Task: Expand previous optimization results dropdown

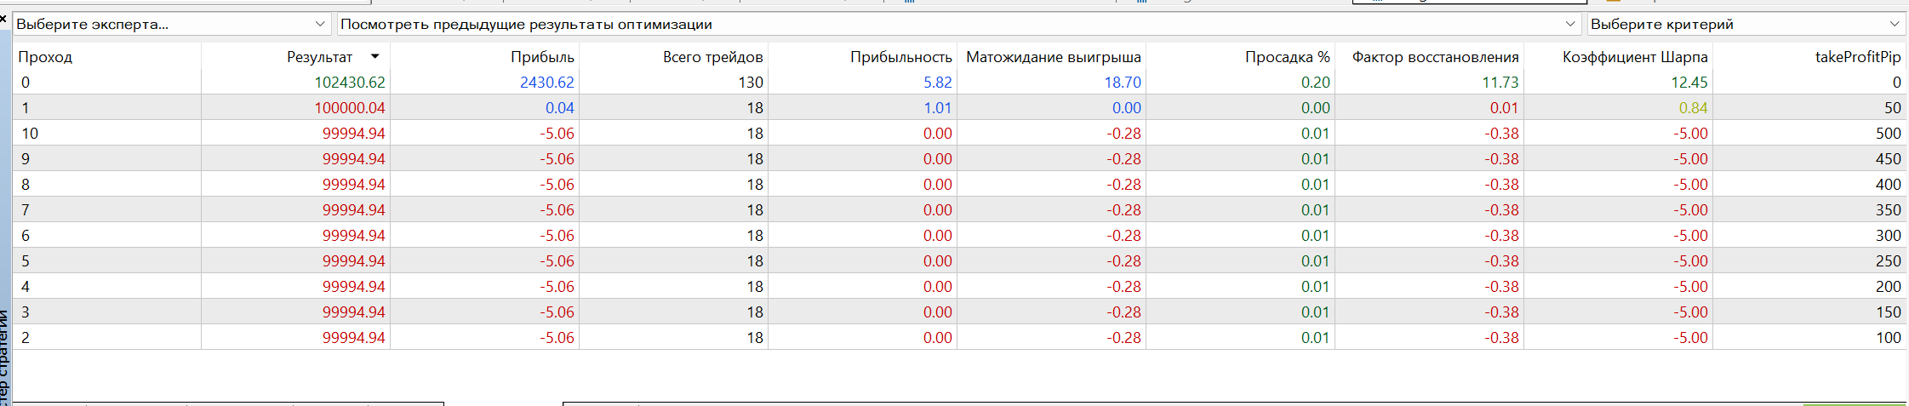Action: (x=1570, y=24)
